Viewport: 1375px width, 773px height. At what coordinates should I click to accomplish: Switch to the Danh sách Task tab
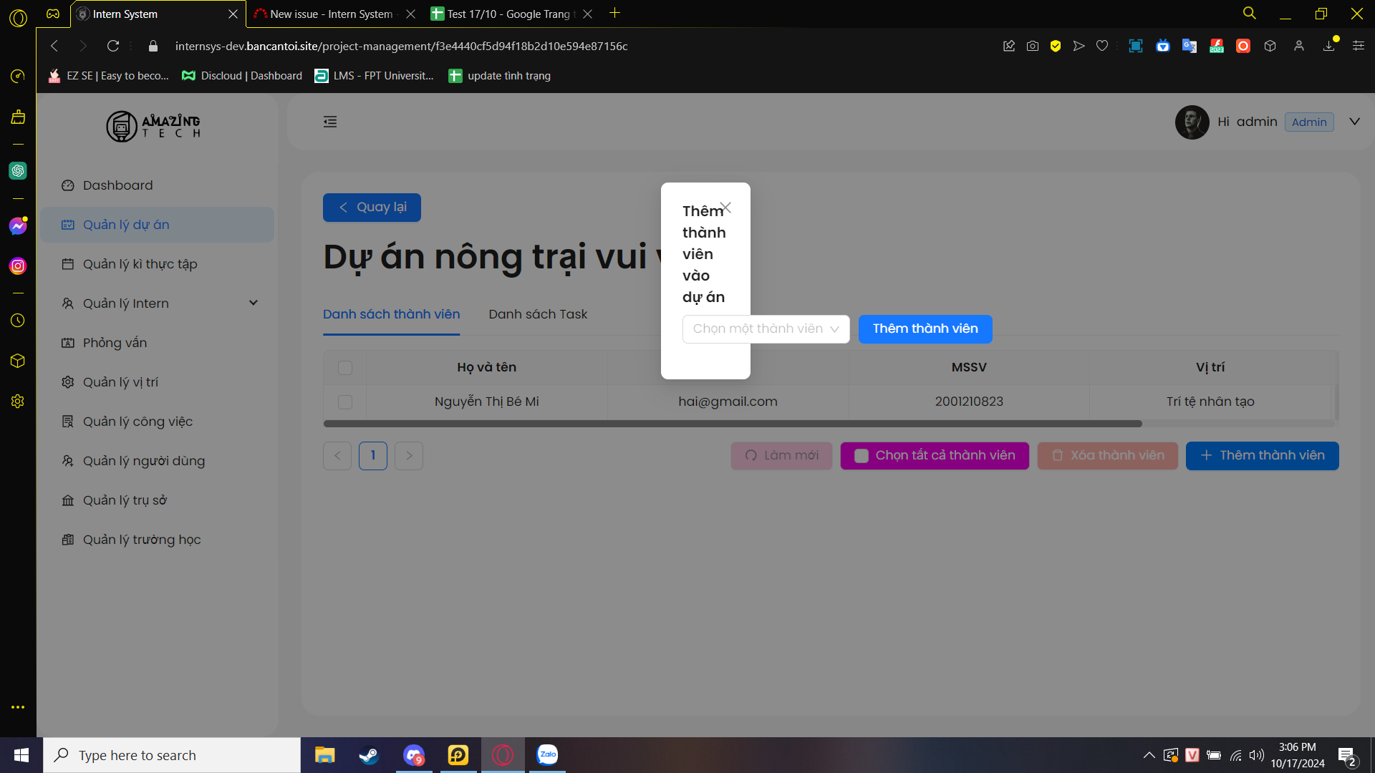(537, 314)
